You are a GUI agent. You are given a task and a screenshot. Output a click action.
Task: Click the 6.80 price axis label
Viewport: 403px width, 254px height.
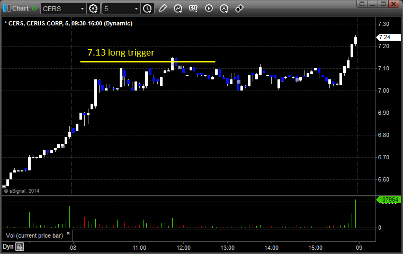pyautogui.click(x=383, y=135)
